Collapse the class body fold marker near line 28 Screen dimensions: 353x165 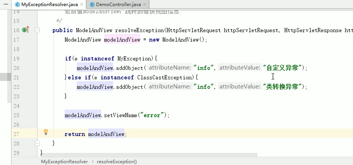tap(37, 143)
